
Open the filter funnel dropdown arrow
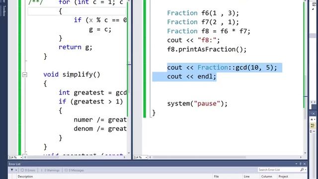click(16, 170)
